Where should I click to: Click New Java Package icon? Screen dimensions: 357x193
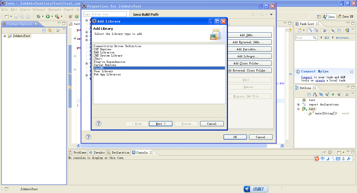(x=70, y=16)
